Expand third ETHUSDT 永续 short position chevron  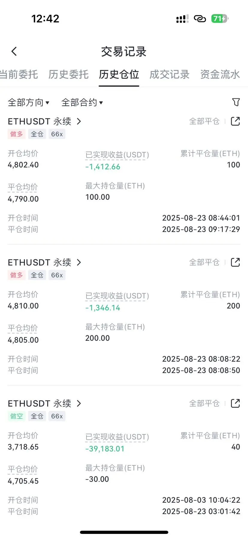pos(79,403)
